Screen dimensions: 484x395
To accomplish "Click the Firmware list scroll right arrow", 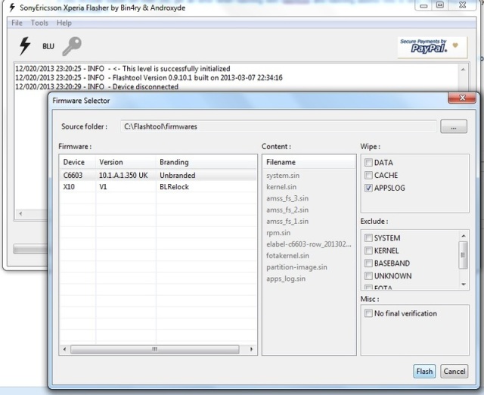I will pos(251,350).
